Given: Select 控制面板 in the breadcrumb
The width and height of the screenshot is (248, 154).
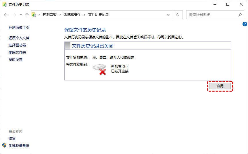Looking at the screenshot, I should click(50, 15).
